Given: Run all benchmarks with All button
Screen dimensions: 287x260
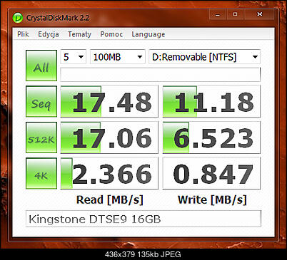Looking at the screenshot, I should click(x=41, y=66).
